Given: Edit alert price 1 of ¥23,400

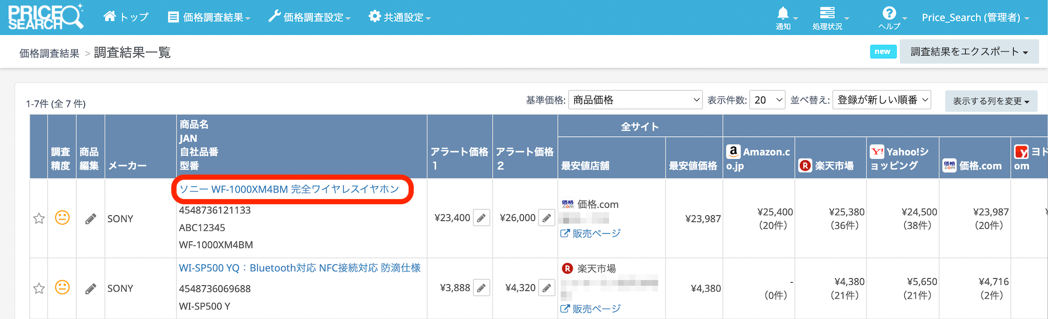Looking at the screenshot, I should [x=481, y=218].
